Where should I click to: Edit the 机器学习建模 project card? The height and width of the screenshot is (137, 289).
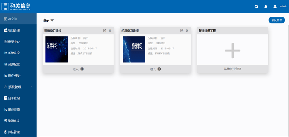(x=182, y=31)
